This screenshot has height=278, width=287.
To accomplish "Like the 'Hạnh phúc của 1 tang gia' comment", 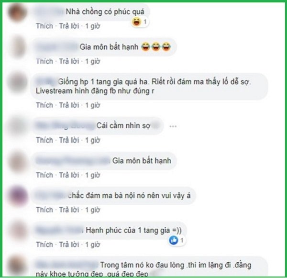I will (x=44, y=245).
